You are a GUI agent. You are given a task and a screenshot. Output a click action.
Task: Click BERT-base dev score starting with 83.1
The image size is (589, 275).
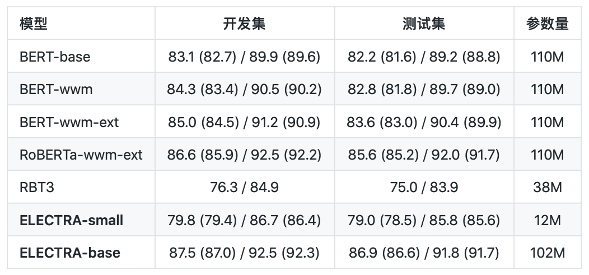244,57
